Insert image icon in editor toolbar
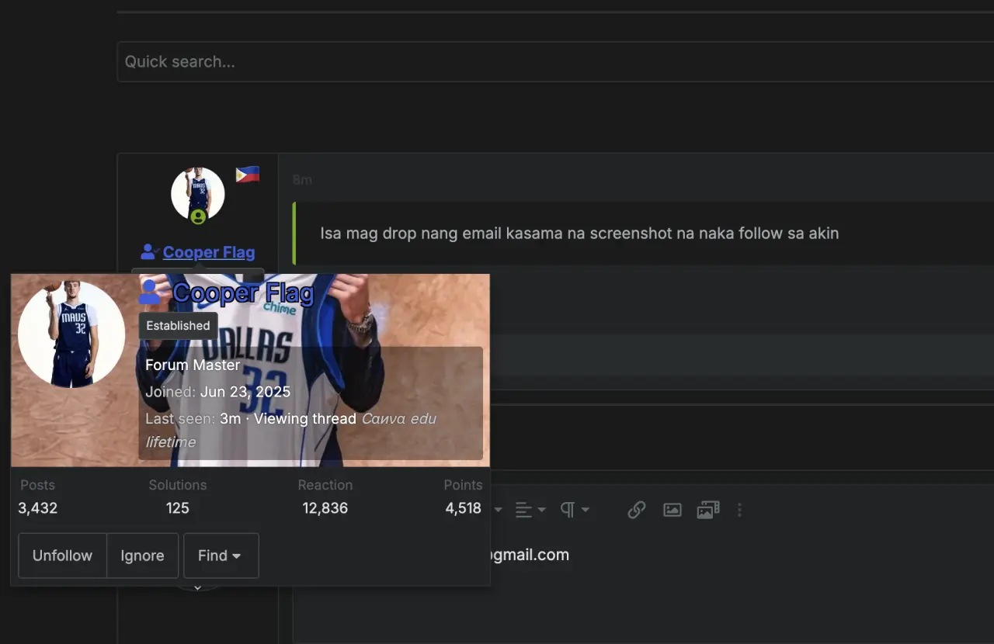The height and width of the screenshot is (644, 994). point(673,510)
